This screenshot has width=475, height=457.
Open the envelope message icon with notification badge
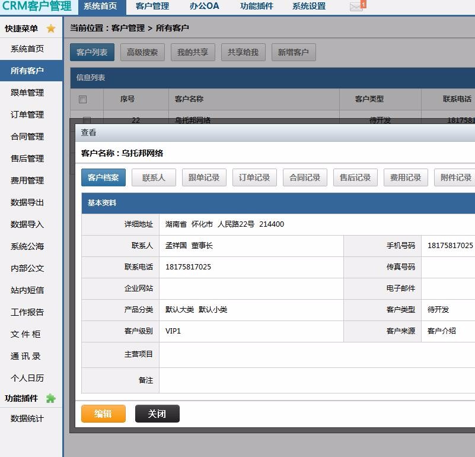(355, 6)
